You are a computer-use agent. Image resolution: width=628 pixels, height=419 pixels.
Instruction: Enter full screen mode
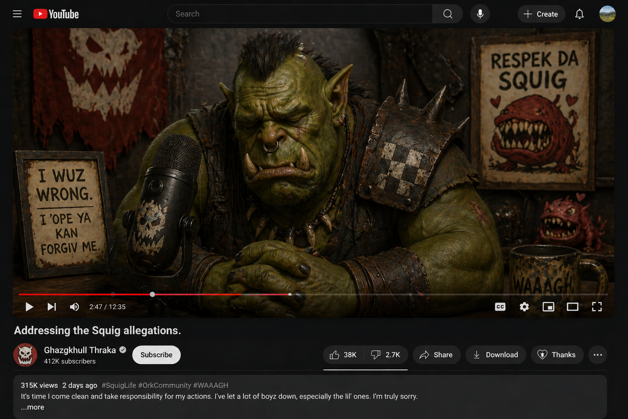click(597, 307)
